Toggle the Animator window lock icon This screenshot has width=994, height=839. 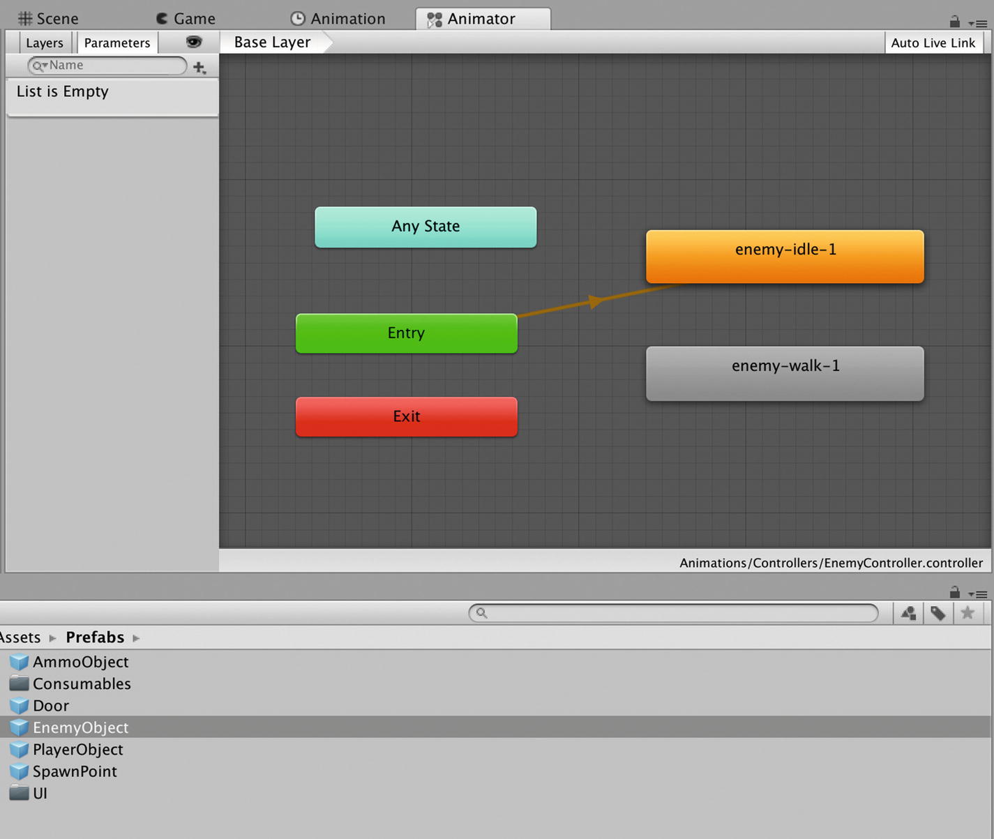[954, 22]
